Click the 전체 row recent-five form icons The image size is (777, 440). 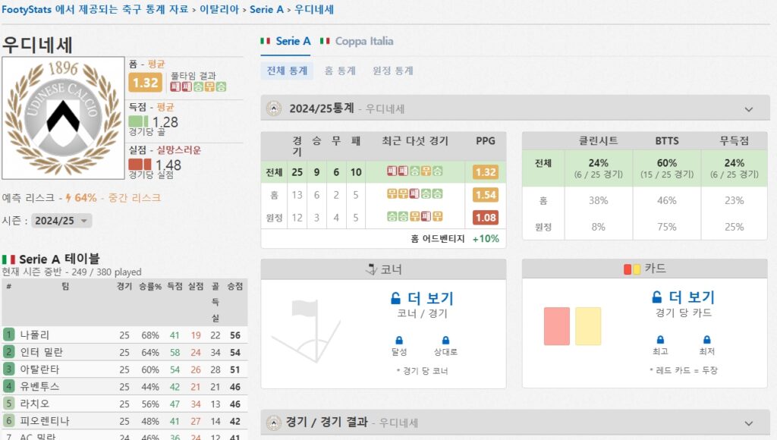coord(415,171)
